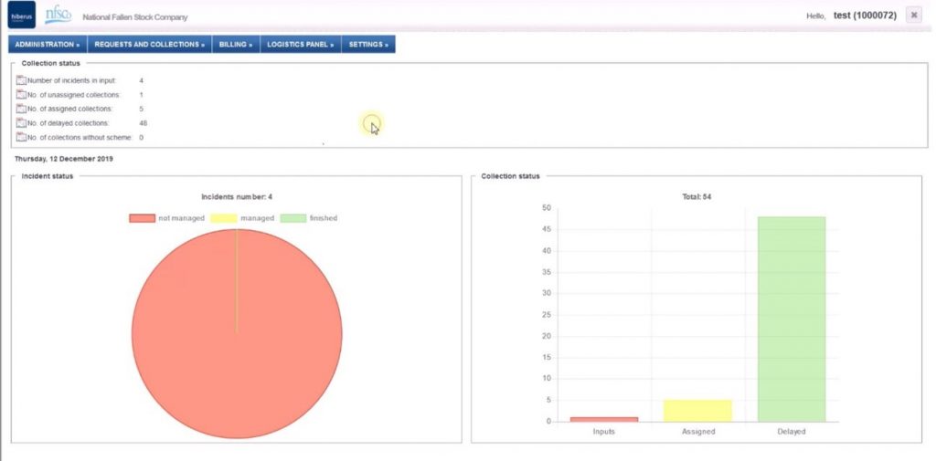Viewport: 936px width, 461px height.
Task: Click icon beside No. of unassigned collections
Action: tap(22, 94)
